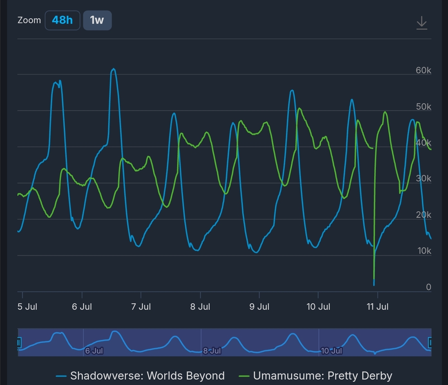Toggle Shadowverse: Worlds Beyond legend series
The image size is (448, 385).
pyautogui.click(x=140, y=376)
